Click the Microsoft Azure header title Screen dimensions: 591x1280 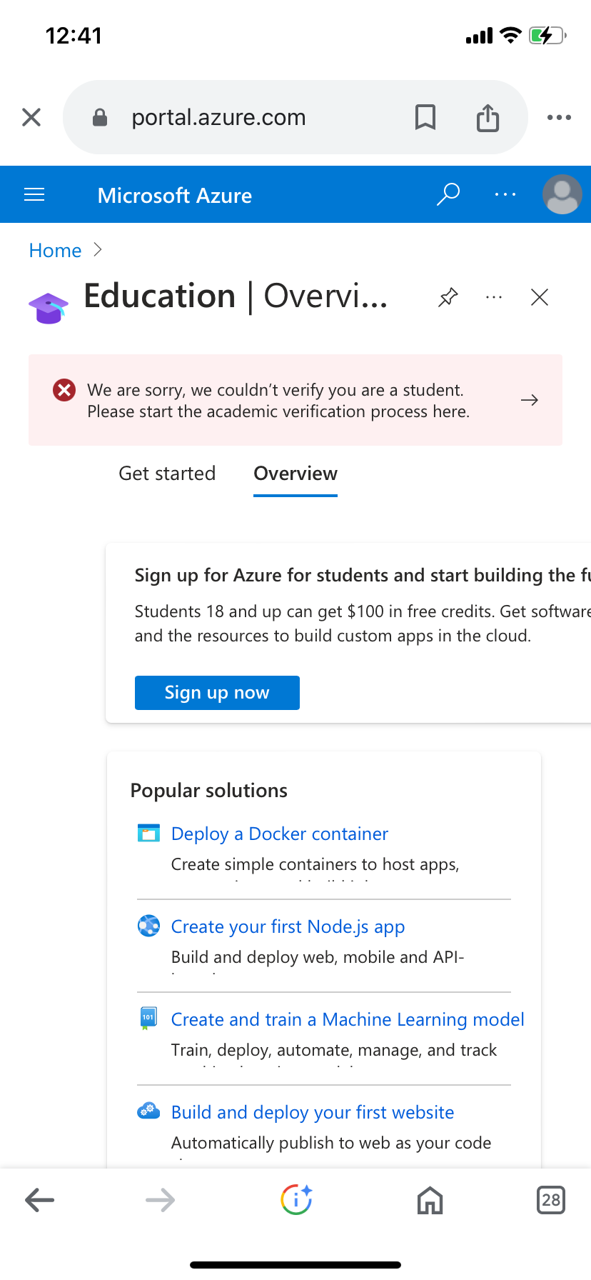click(175, 195)
